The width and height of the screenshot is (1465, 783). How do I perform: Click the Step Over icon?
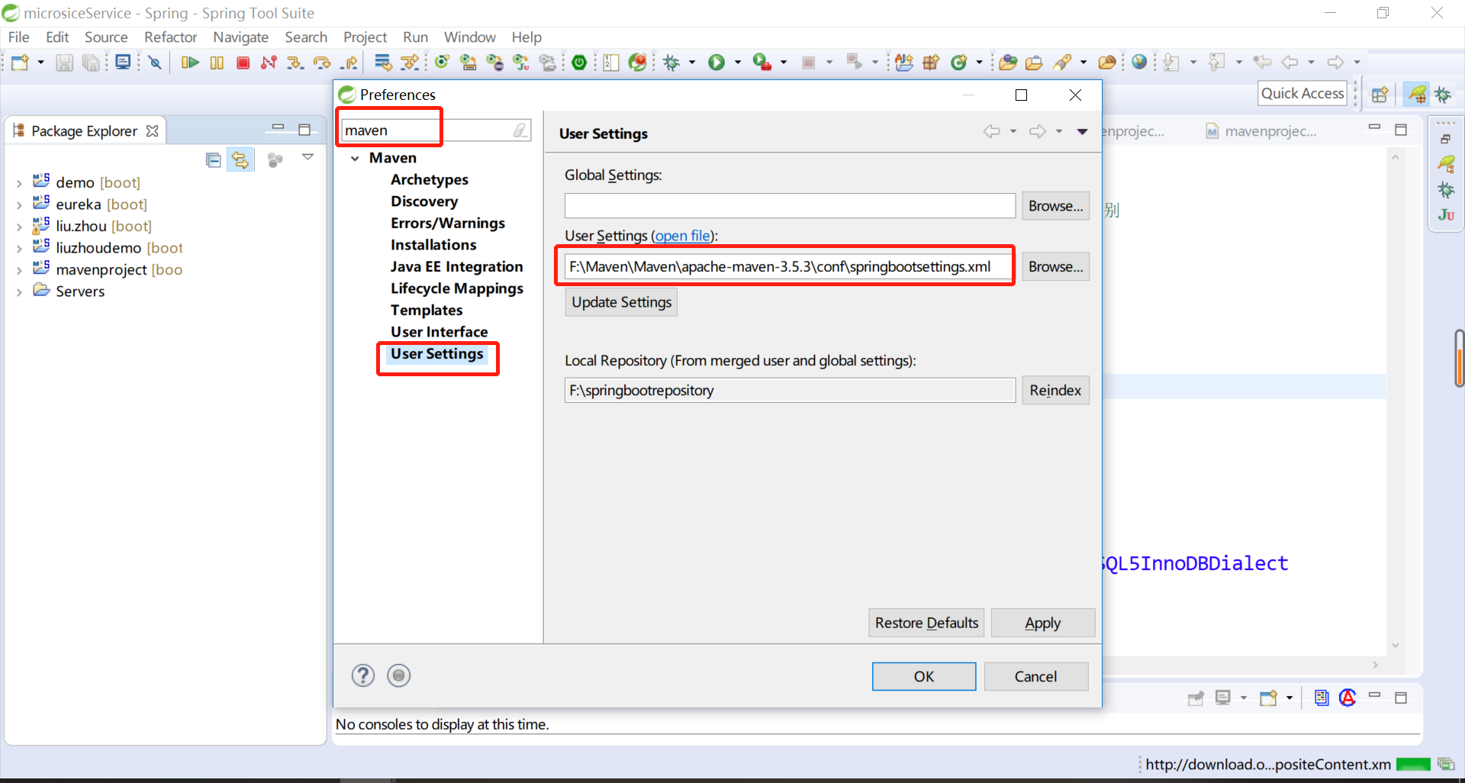322,63
